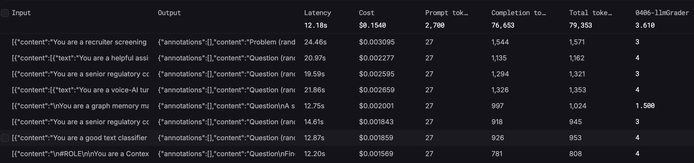This screenshot has height=163, width=694.
Task: Click the output cell starting 'Problem (rand'
Action: coord(226,42)
